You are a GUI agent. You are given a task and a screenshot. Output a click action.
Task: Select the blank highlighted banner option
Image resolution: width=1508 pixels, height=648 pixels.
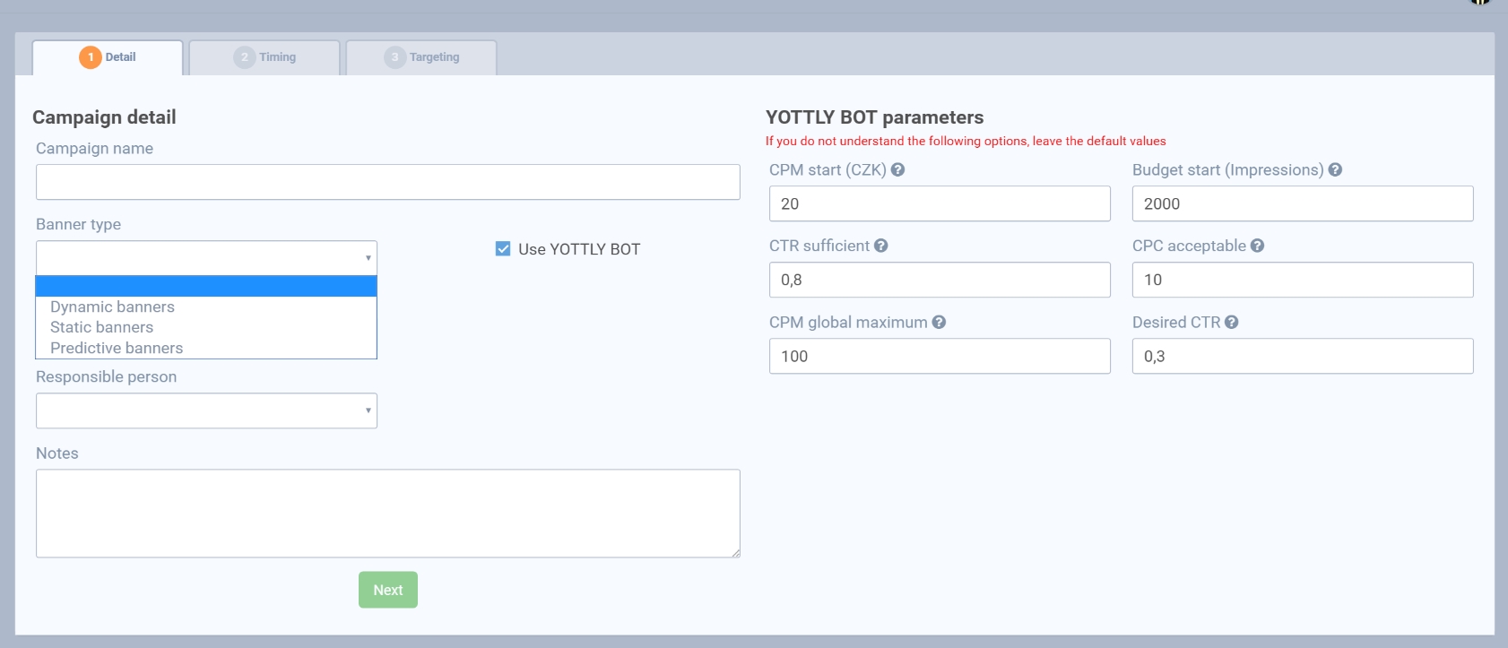tap(206, 286)
